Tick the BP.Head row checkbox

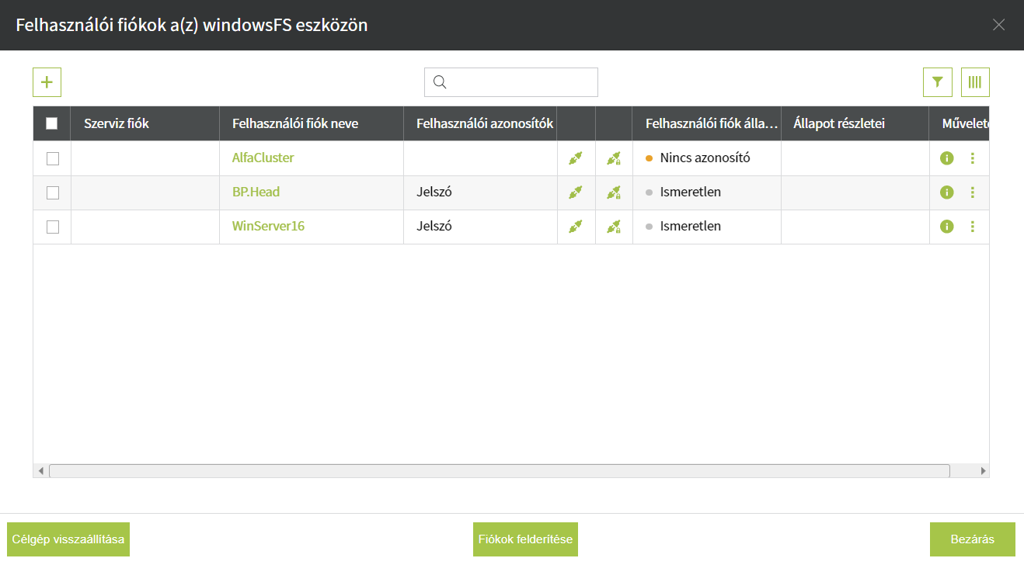coord(53,192)
